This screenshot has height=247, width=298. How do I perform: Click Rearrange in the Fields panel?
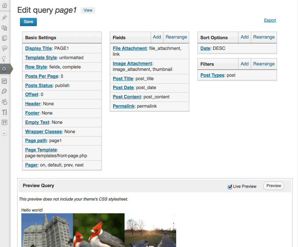[176, 37]
